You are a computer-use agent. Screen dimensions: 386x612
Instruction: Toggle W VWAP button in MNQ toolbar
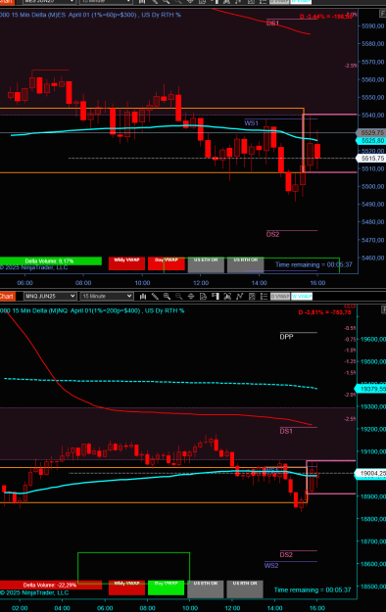point(302,297)
